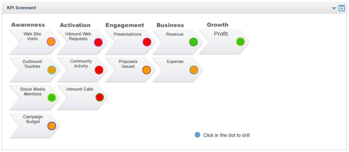The width and height of the screenshot is (349, 152).
Task: Open the KPI Scorecard dropdown arrow
Action: tap(334, 8)
